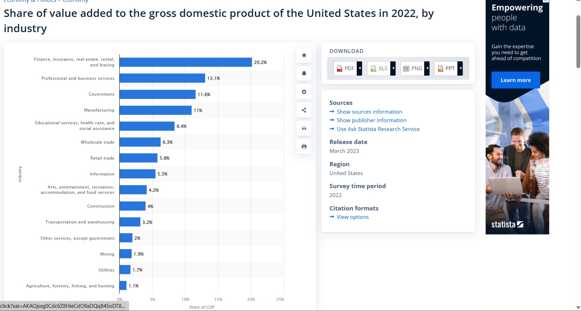Click 'March 2023' release date text
The image size is (581, 311).
(344, 151)
